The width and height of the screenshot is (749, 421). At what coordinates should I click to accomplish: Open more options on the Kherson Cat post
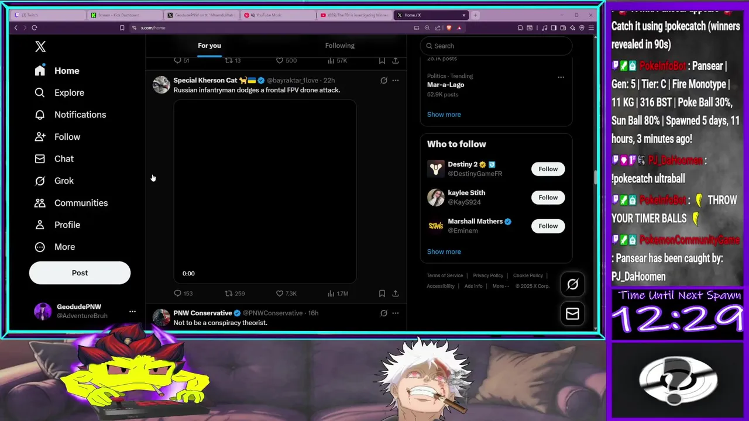396,81
